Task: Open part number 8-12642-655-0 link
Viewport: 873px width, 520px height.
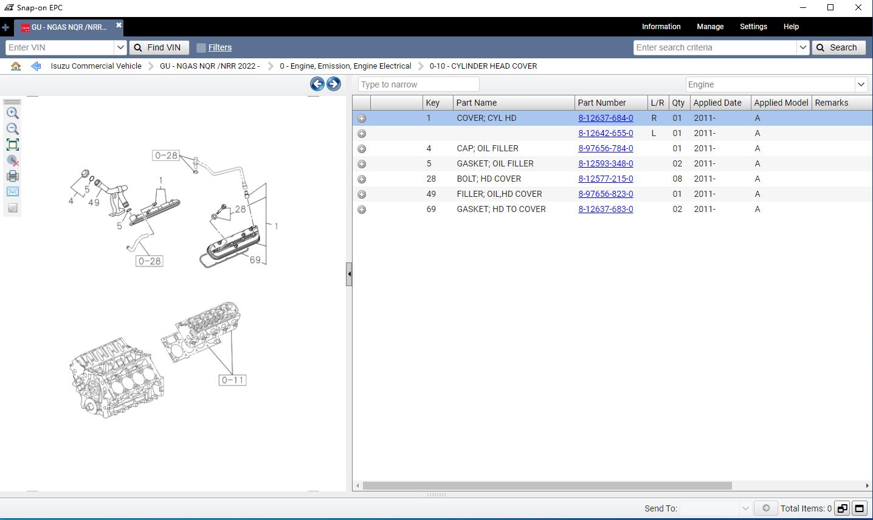Action: pyautogui.click(x=606, y=133)
